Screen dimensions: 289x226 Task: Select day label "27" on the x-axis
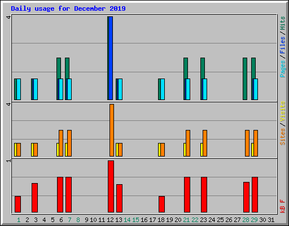point(237,220)
